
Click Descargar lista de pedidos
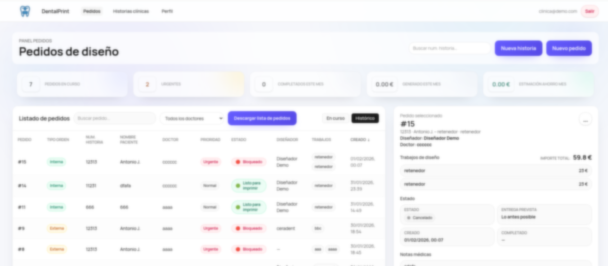click(262, 118)
